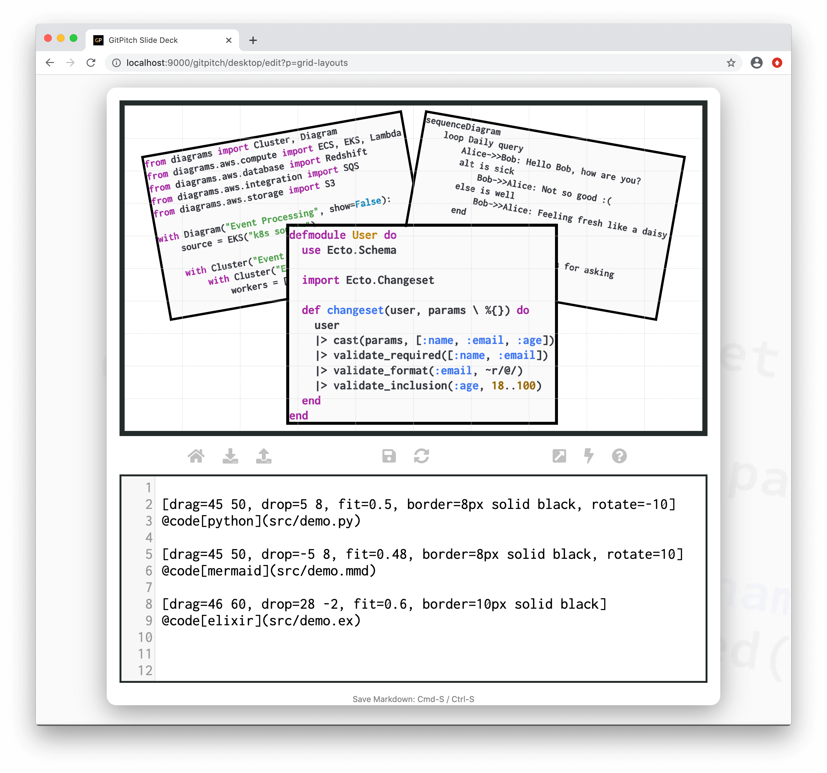The image size is (827, 773).
Task: Go back with browser back arrow
Action: [50, 63]
